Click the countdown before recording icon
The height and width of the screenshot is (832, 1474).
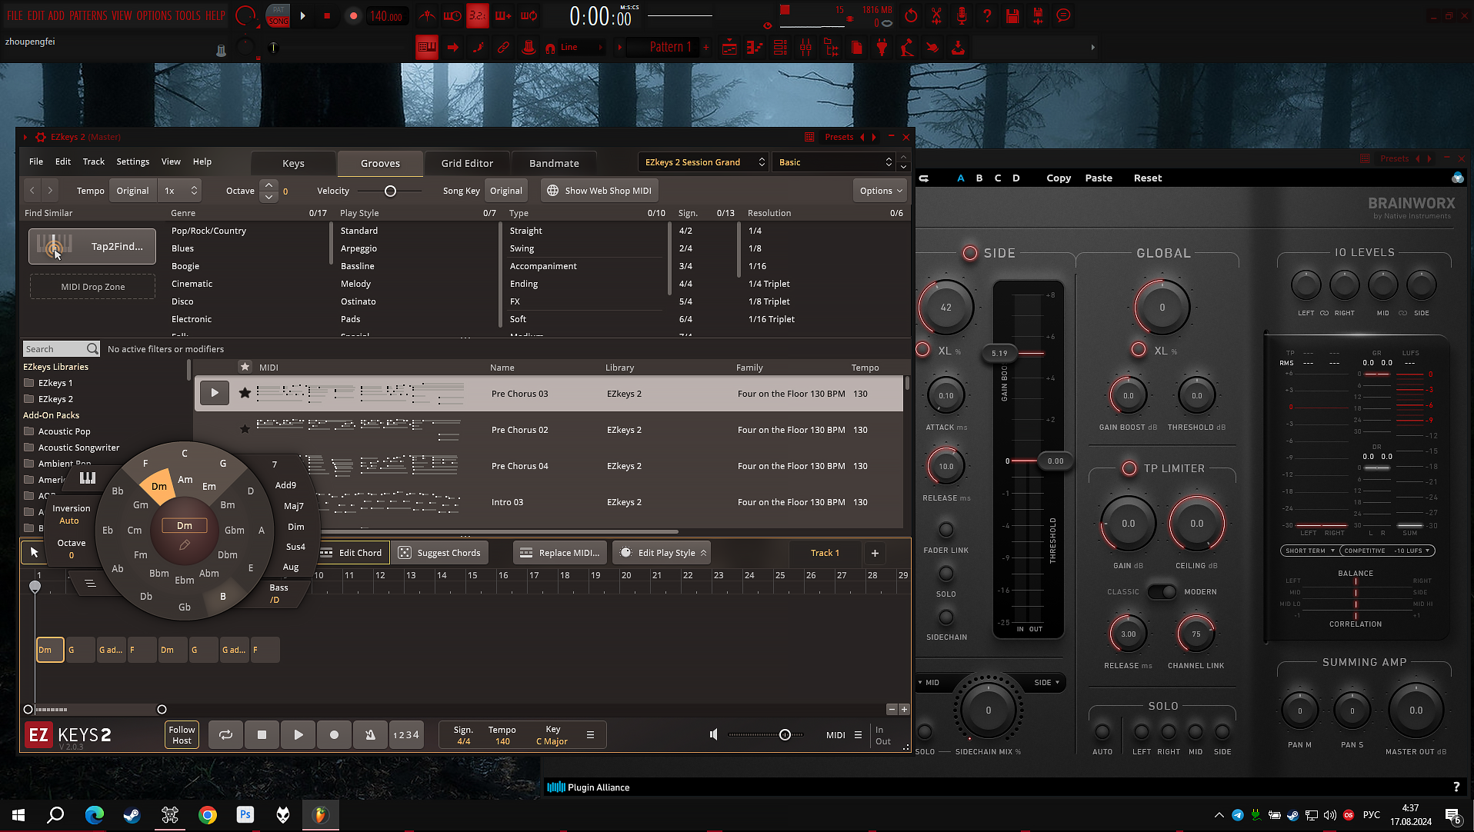[x=478, y=15]
